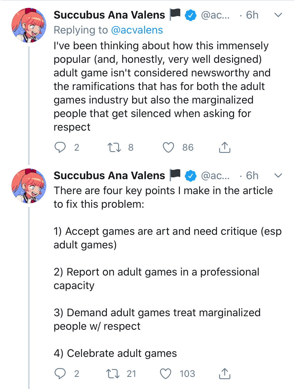This screenshot has width=295, height=389.
Task: Click the verified badge on the first tweet
Action: click(191, 15)
